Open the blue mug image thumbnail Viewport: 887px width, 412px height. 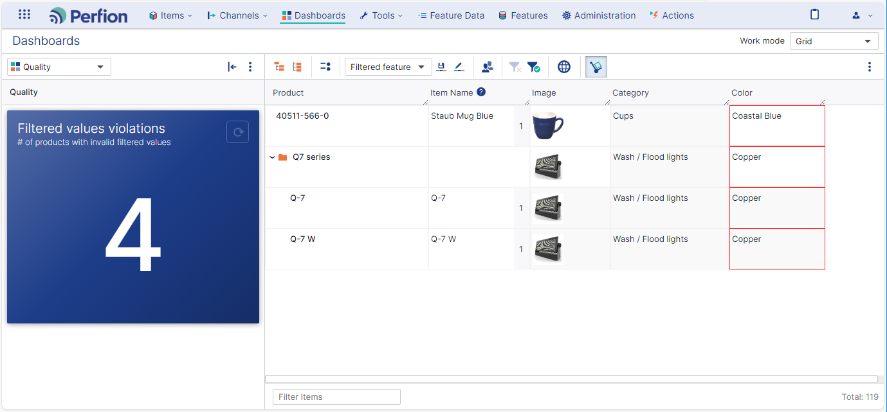coord(547,126)
